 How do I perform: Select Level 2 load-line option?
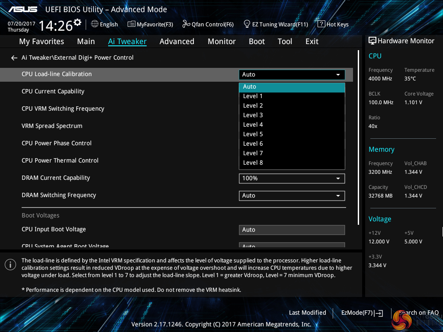pyautogui.click(x=292, y=105)
